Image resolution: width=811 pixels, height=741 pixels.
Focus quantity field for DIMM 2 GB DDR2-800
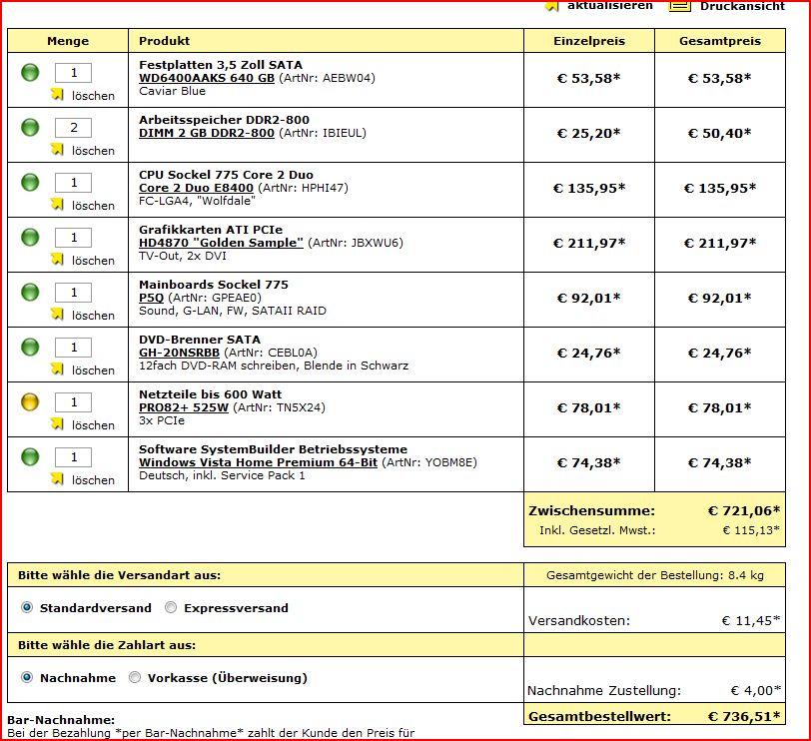coord(74,128)
